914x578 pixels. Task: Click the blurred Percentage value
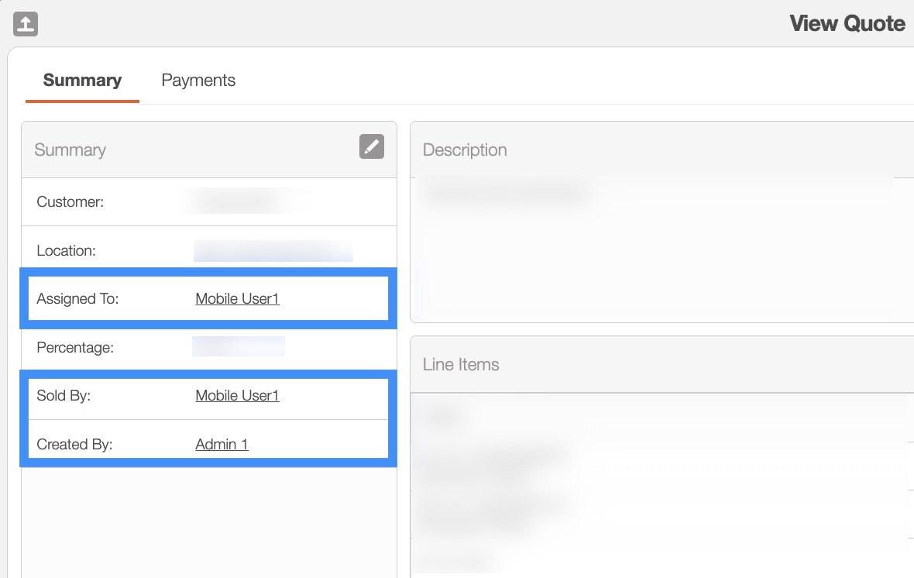pos(239,347)
